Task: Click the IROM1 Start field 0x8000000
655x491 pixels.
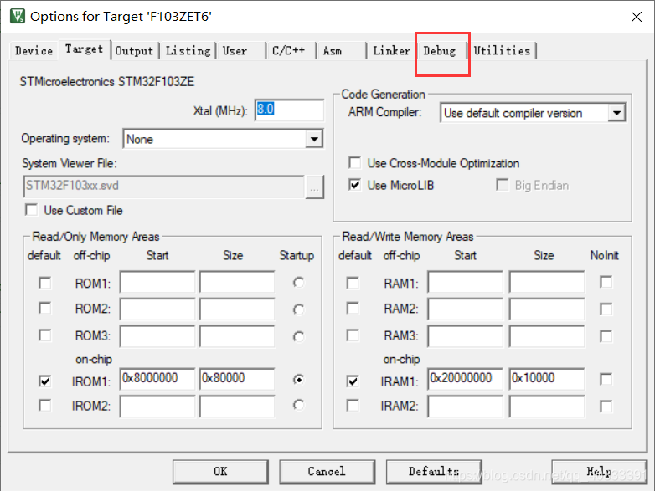Action: click(157, 379)
